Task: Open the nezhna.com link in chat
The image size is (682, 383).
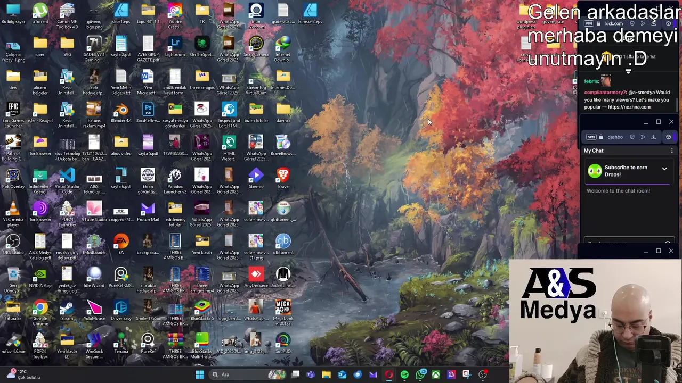Action: [629, 107]
